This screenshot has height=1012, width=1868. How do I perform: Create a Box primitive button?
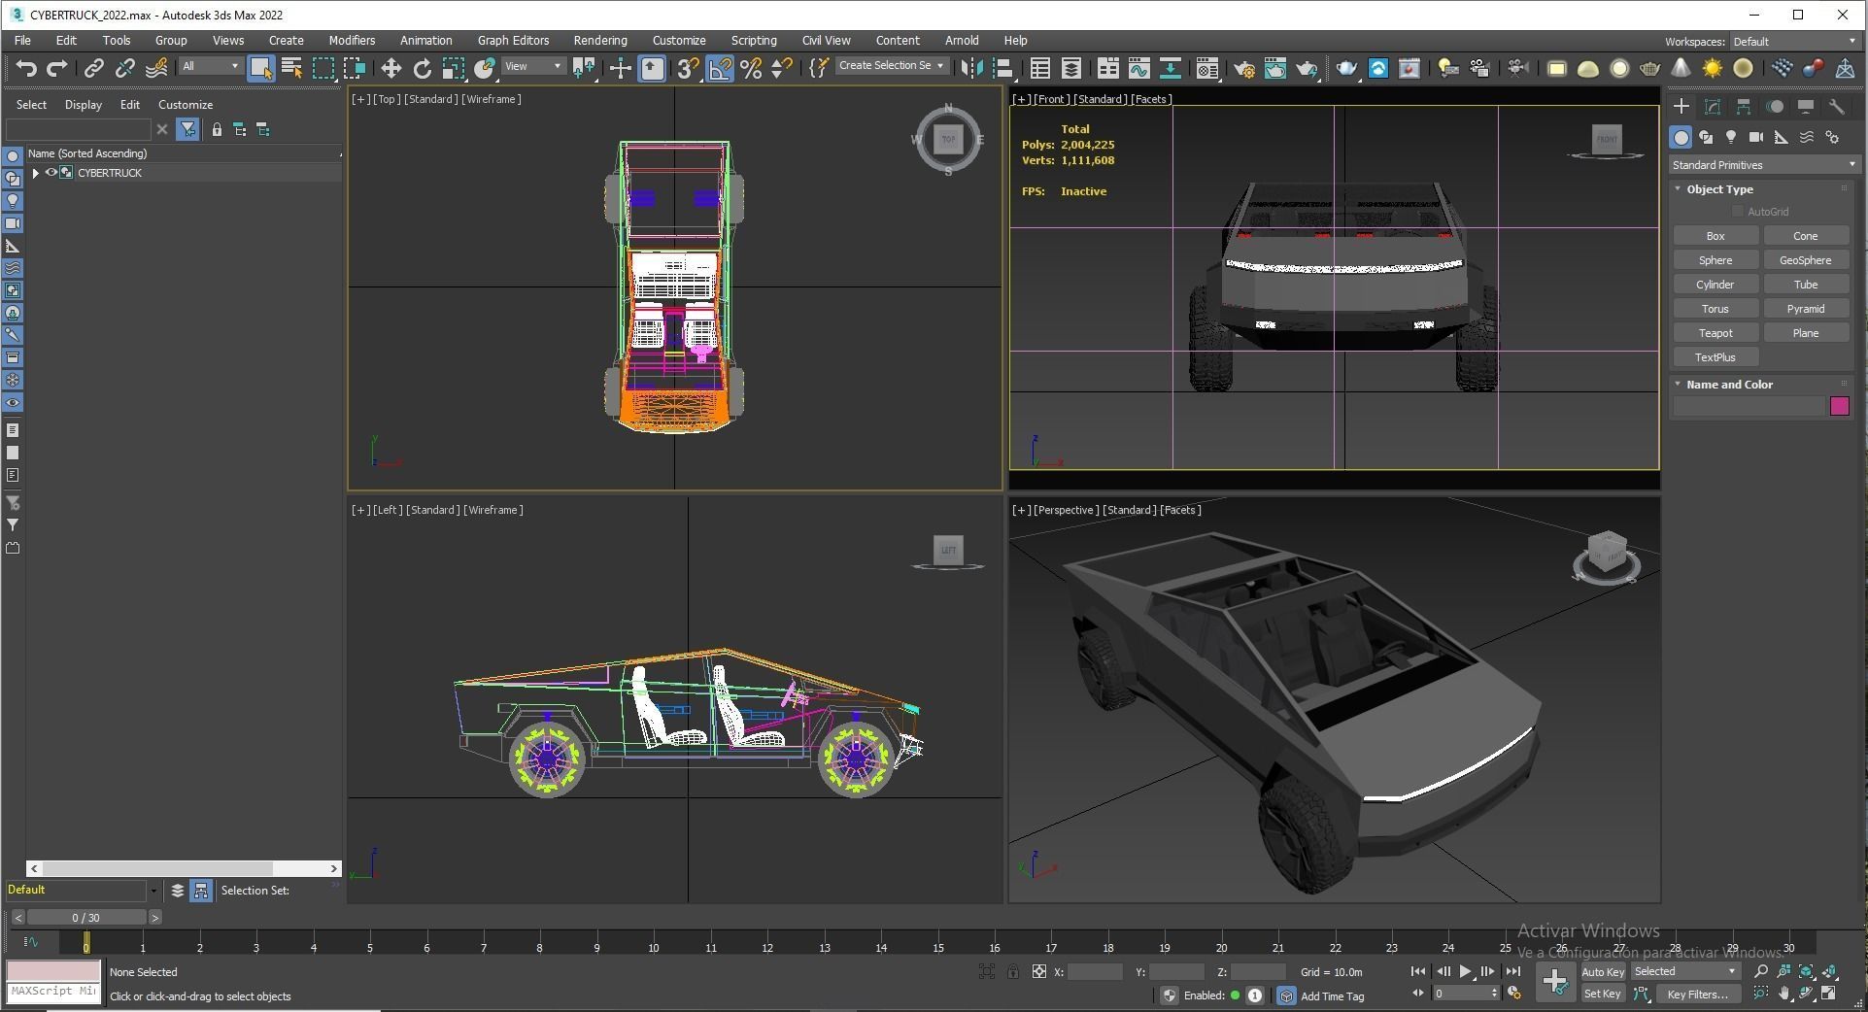tap(1715, 236)
